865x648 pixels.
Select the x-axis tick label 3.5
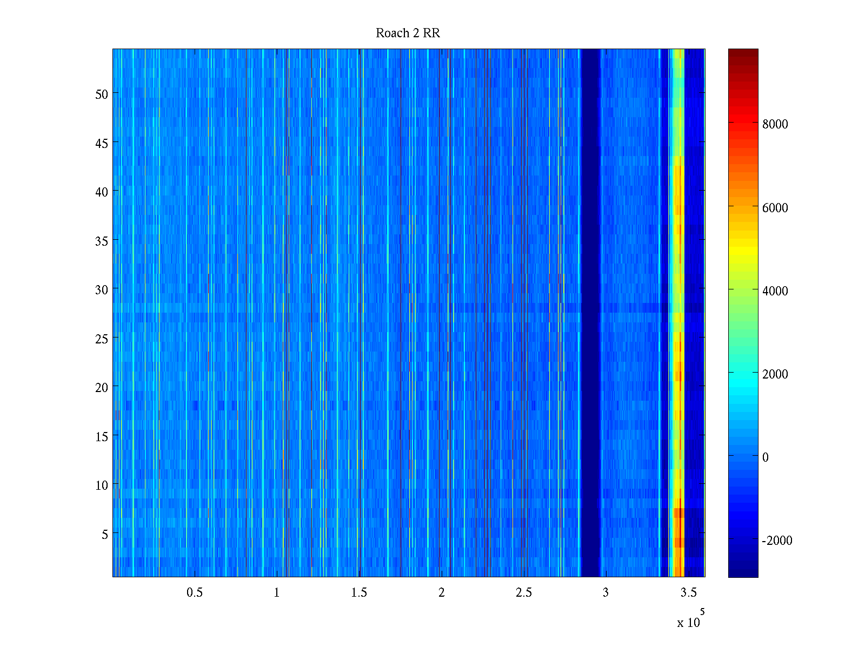(688, 592)
